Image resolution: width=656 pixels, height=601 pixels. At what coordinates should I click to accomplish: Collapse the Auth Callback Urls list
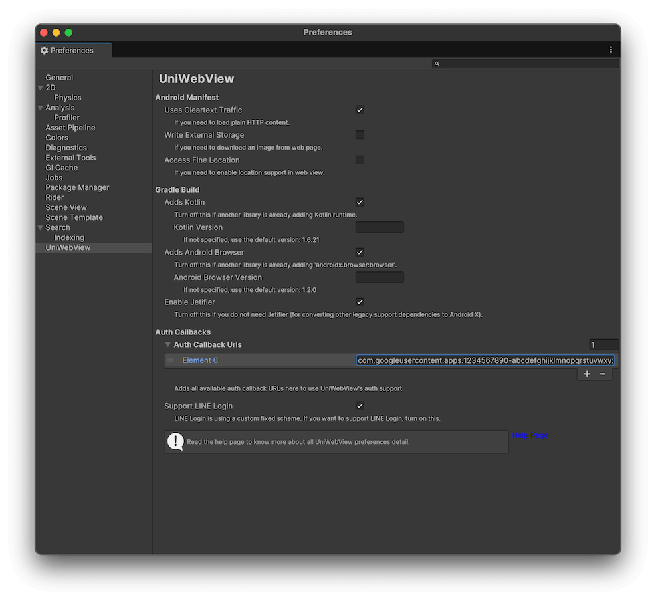point(168,345)
